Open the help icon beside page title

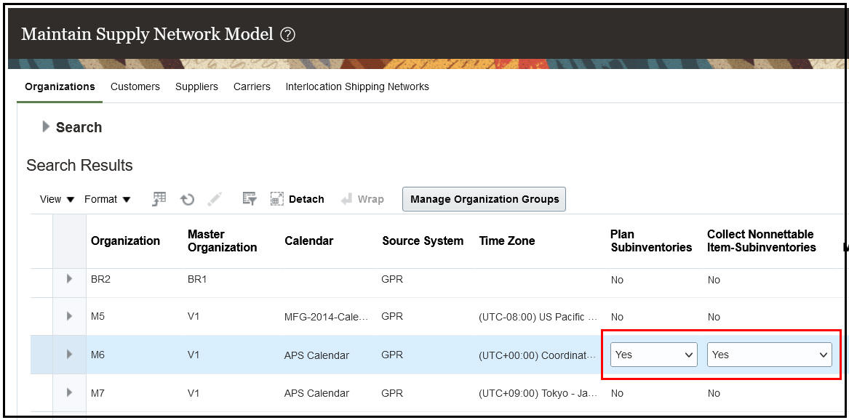point(288,34)
